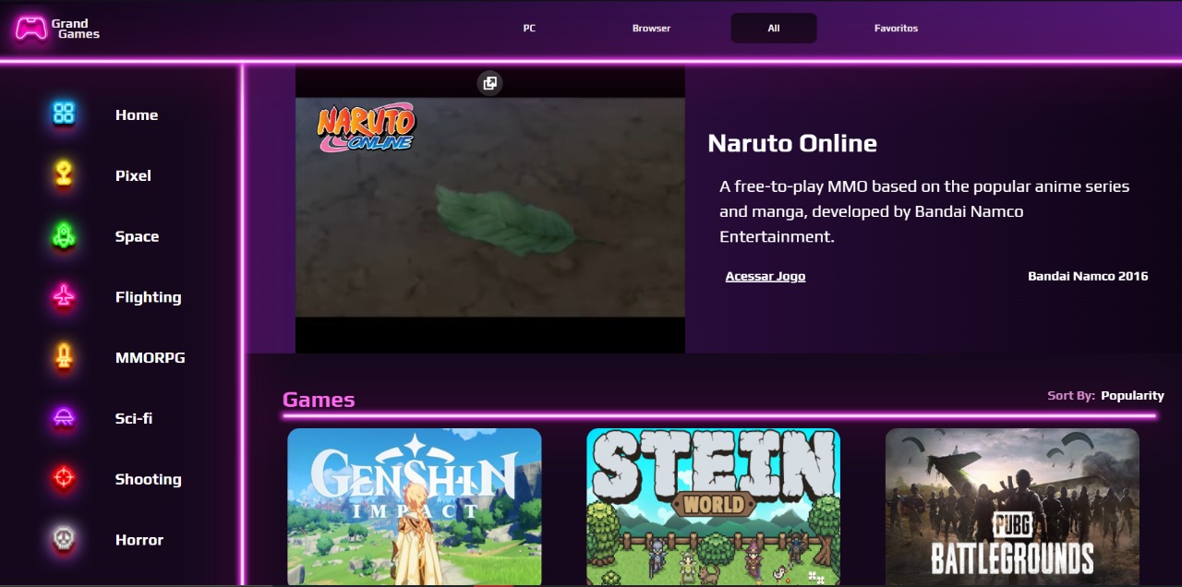Screen dimensions: 1182x587
Task: Click the pink Flighting airplane icon
Action: [x=64, y=296]
